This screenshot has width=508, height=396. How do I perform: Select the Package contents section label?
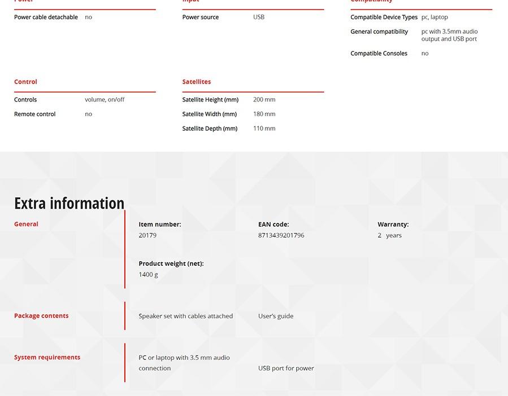41,316
